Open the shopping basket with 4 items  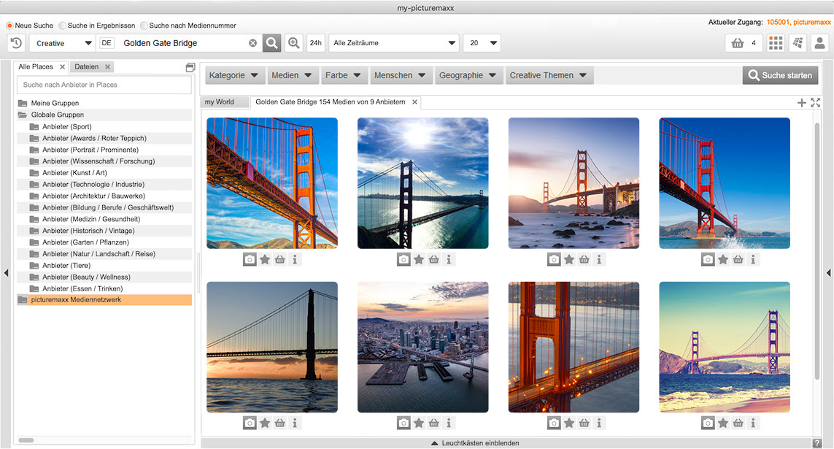(x=744, y=43)
